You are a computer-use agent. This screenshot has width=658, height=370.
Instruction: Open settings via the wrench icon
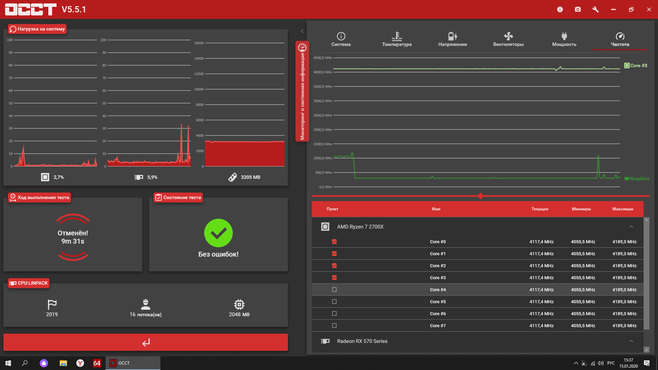tap(596, 10)
